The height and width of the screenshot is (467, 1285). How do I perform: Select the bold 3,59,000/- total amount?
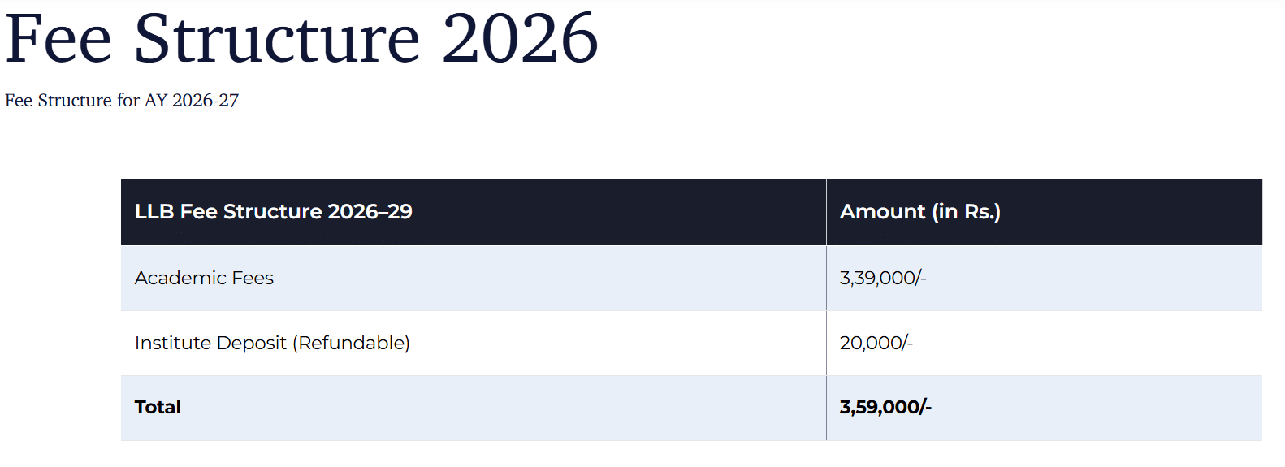[x=885, y=408]
